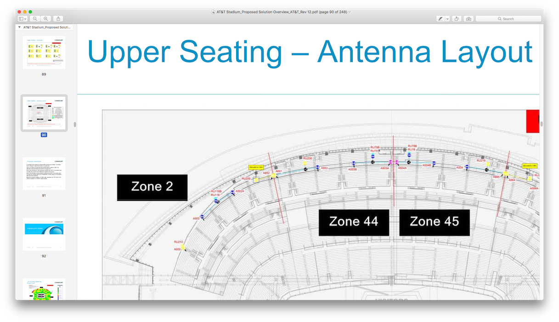This screenshot has width=559, height=322.
Task: Select page 90 thumbnail in sidebar
Action: pyautogui.click(x=44, y=113)
